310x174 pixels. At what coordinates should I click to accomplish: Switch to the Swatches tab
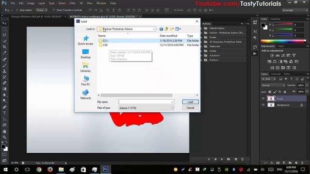[275, 19]
